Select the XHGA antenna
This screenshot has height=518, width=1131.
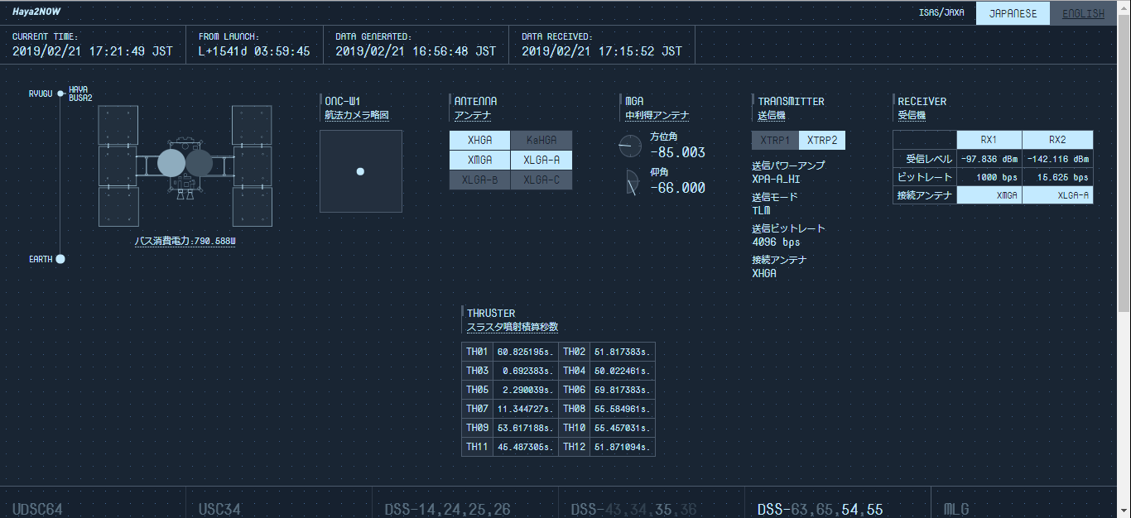479,140
